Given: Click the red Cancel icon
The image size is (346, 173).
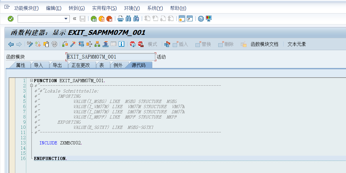Looking at the screenshot, I should coord(109,19).
